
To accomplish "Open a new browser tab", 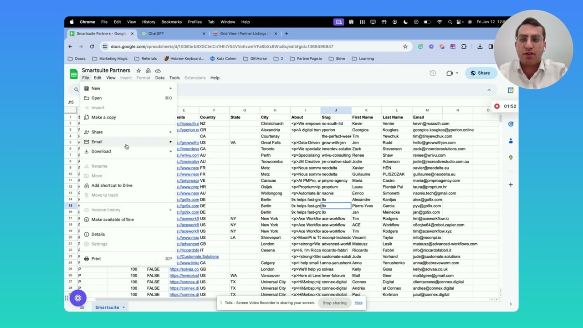I will point(286,34).
